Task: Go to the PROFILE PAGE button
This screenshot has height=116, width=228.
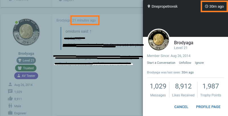Action: click(x=208, y=107)
